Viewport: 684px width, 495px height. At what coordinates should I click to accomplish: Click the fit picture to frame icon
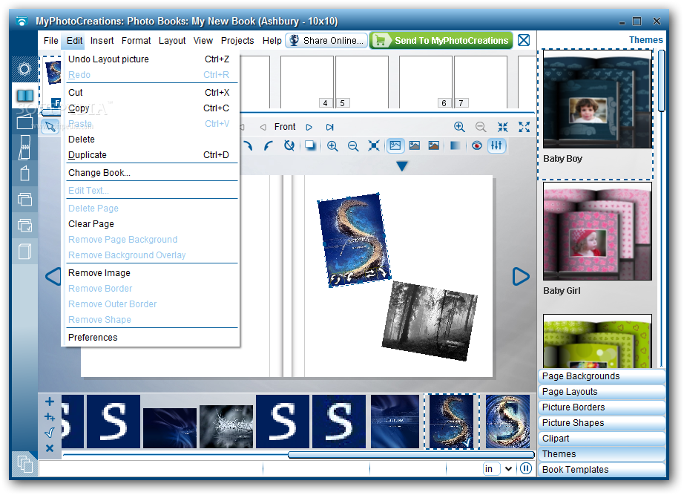[374, 145]
